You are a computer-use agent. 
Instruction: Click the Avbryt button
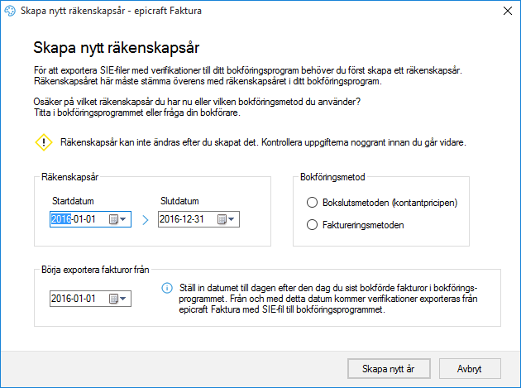[470, 368]
